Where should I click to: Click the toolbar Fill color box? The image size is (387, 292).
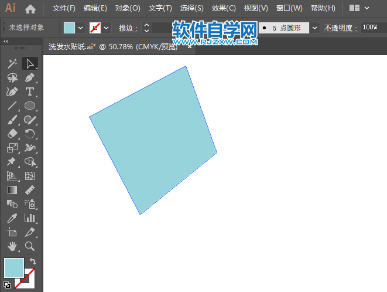click(14, 268)
